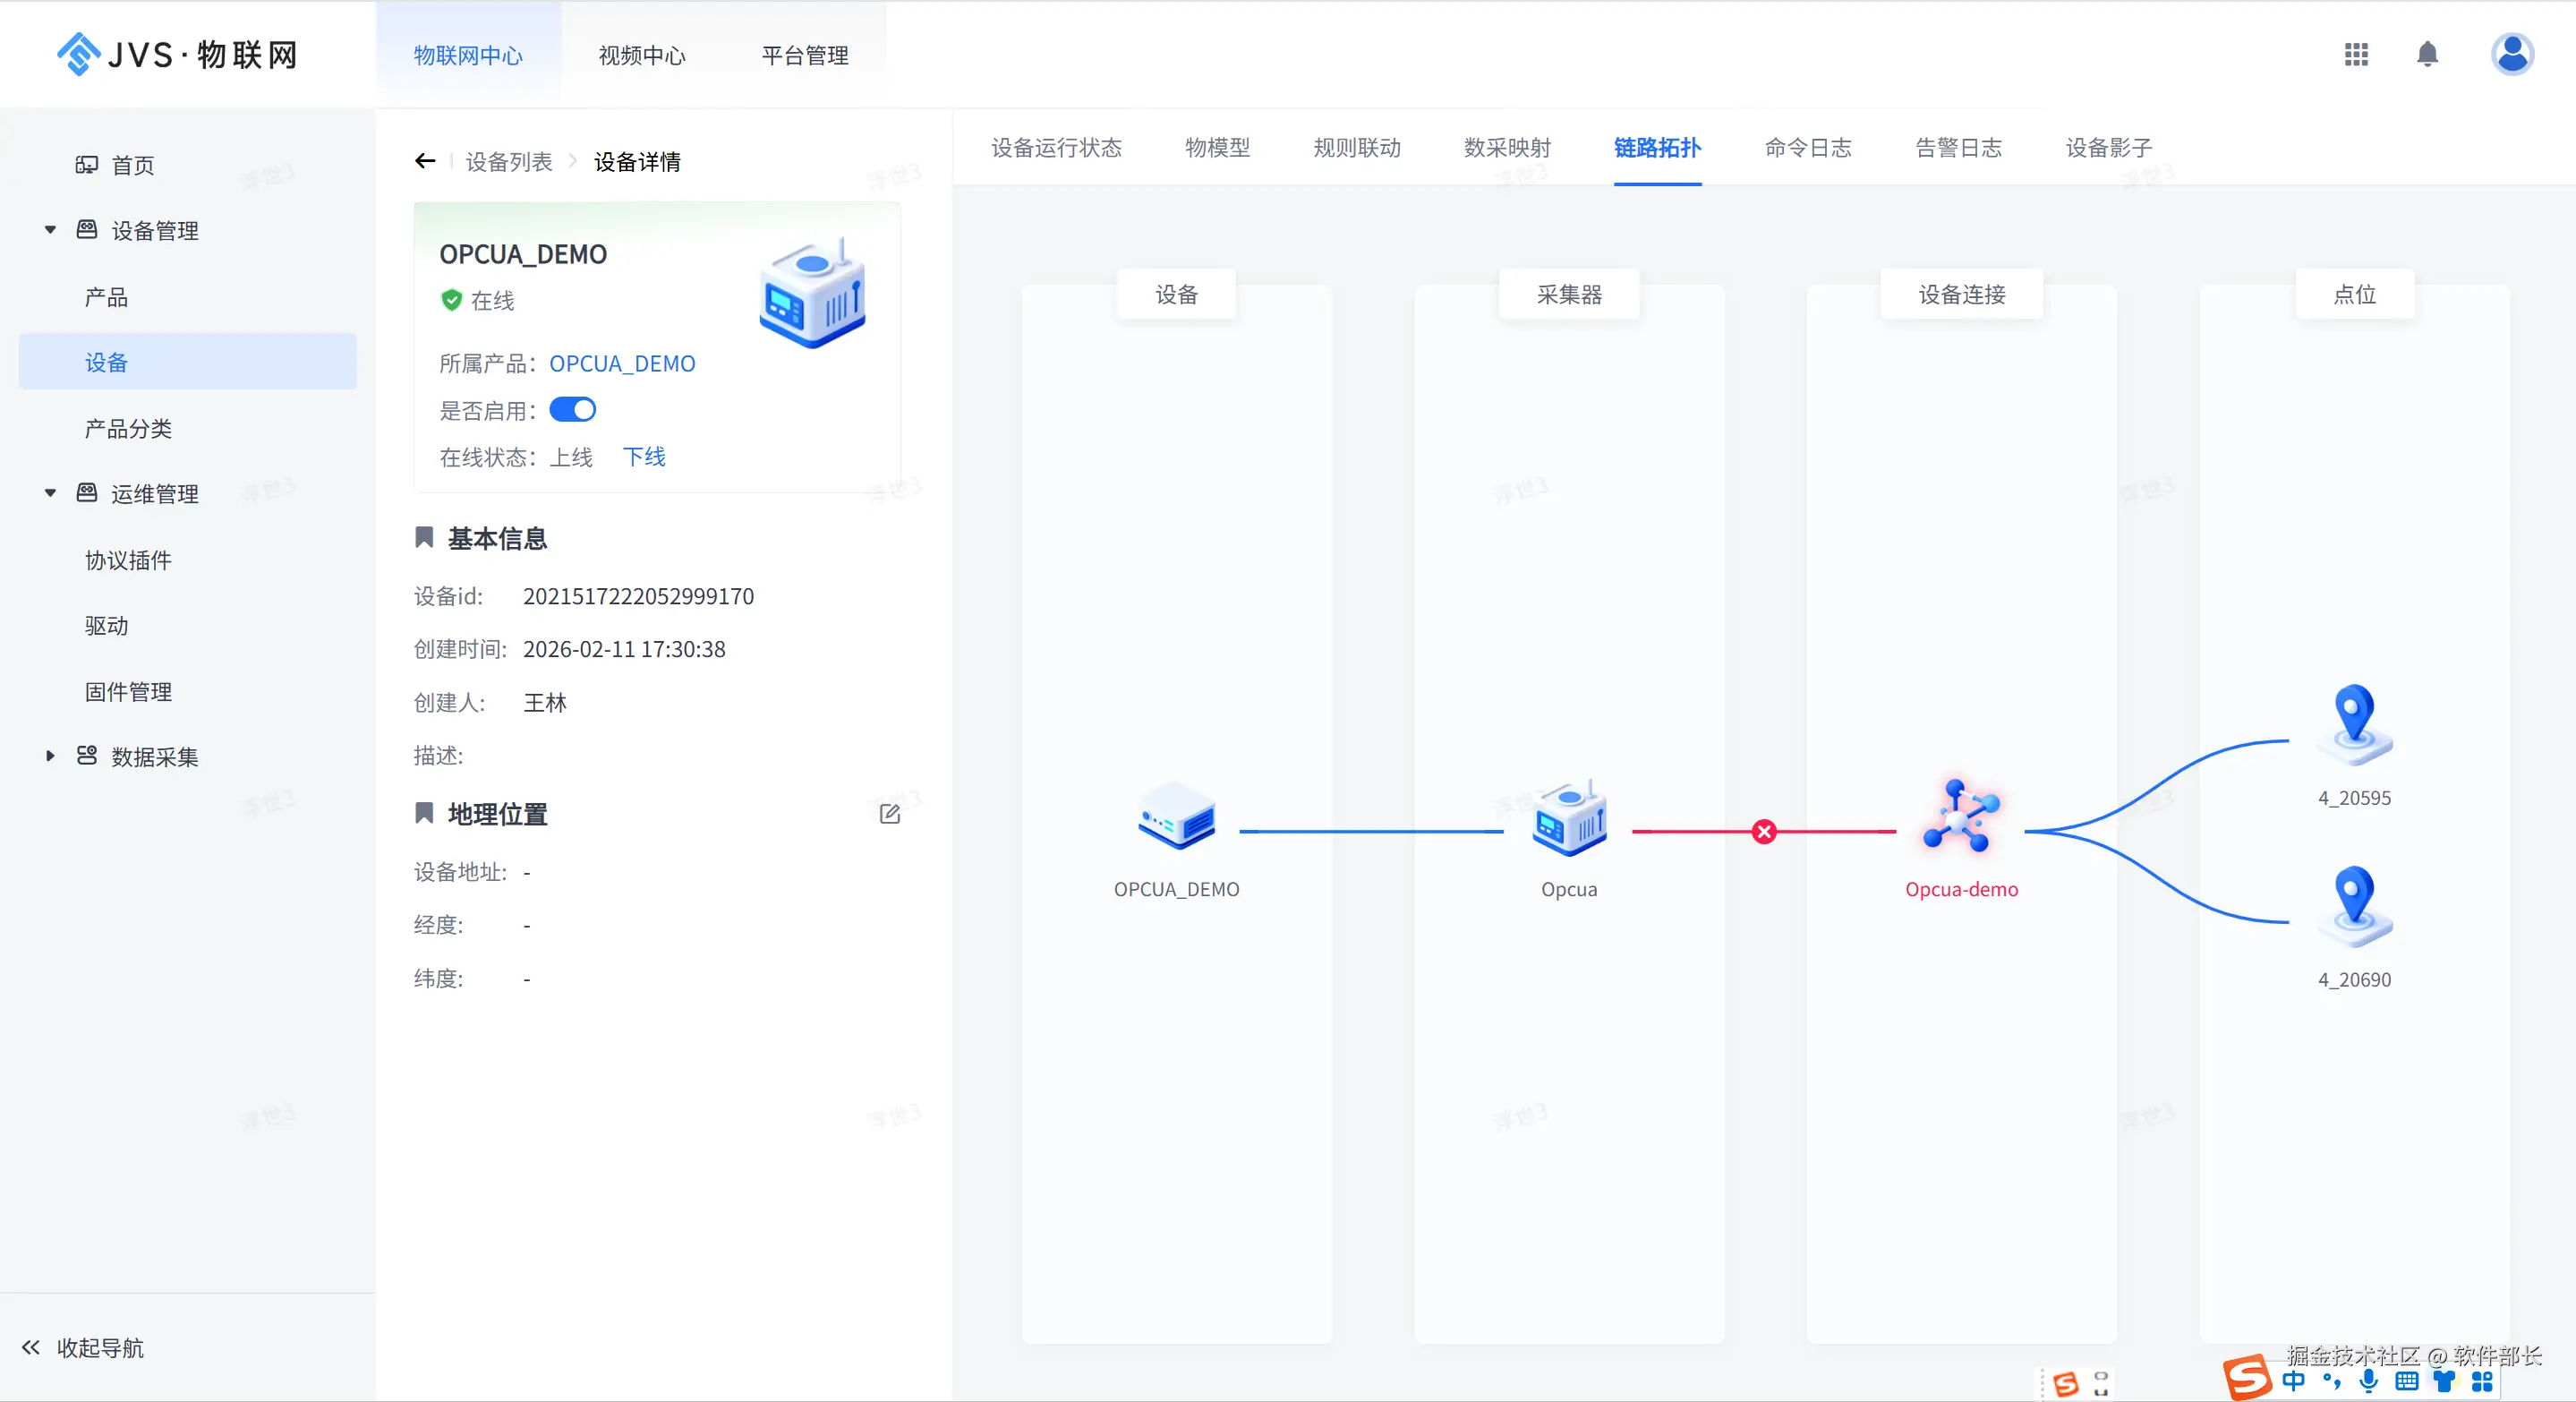Click the user avatar icon
The width and height of the screenshot is (2576, 1402).
pyautogui.click(x=2511, y=54)
